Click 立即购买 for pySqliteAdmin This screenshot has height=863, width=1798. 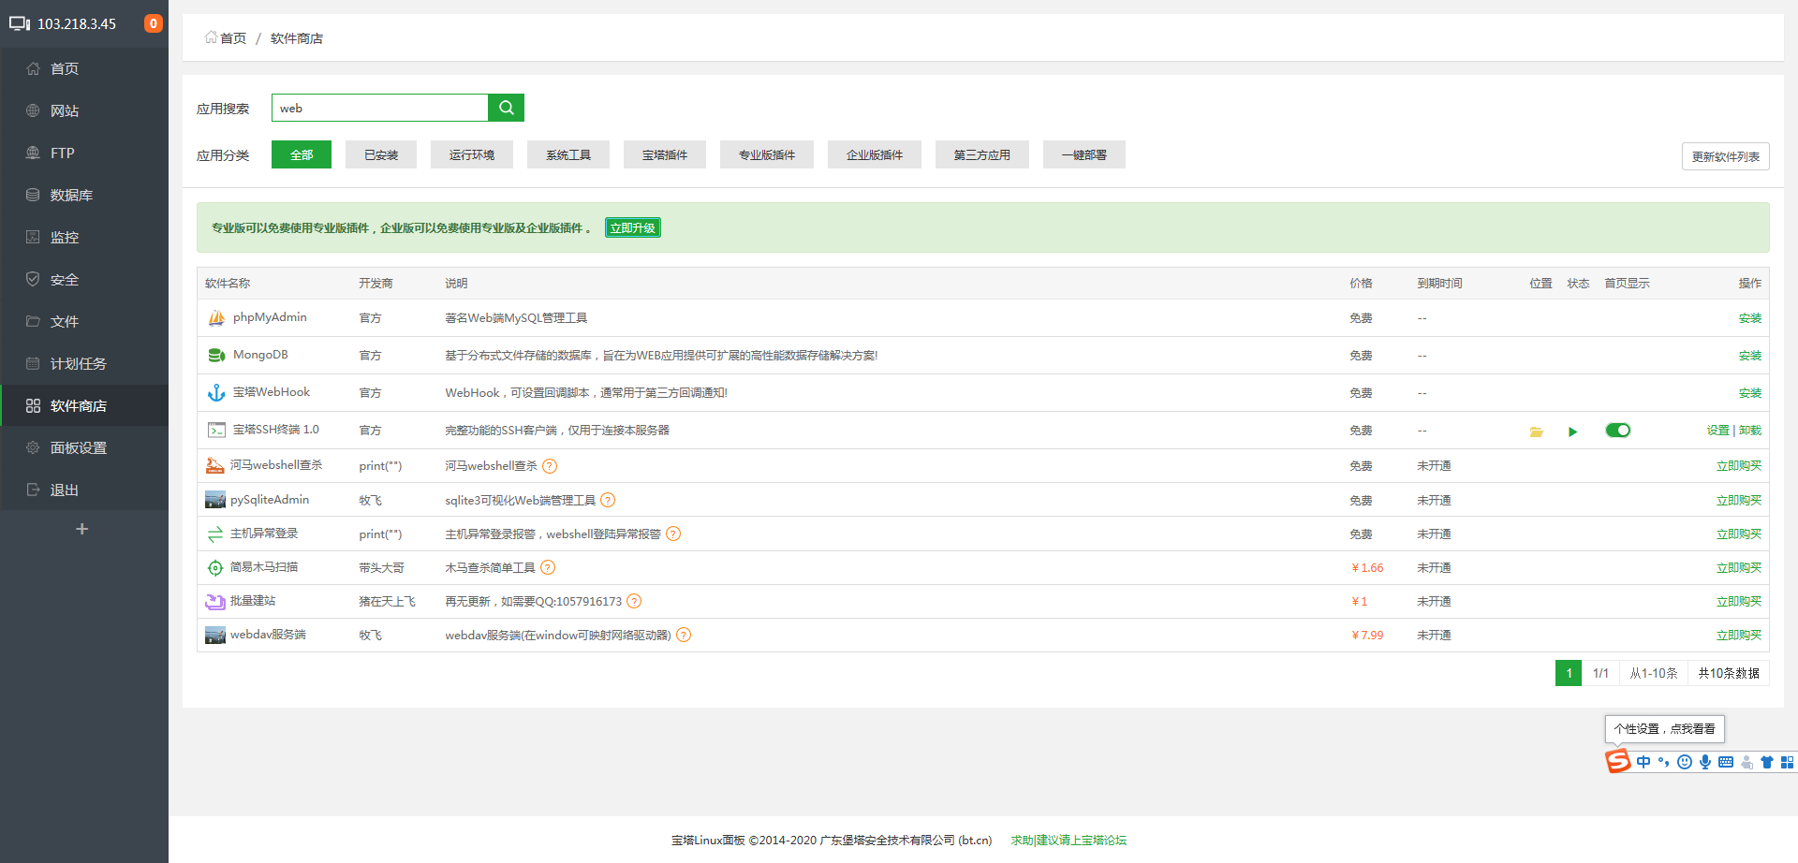point(1739,501)
